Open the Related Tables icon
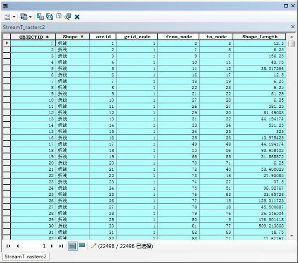 (24, 17)
